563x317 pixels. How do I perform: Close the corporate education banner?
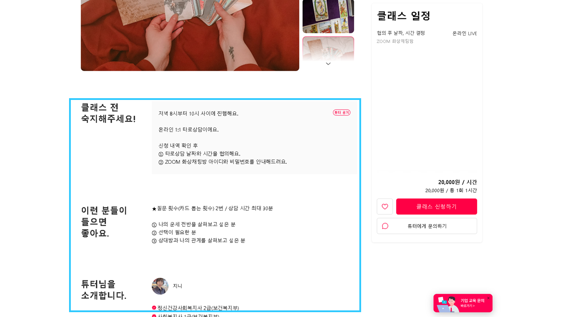488,298
